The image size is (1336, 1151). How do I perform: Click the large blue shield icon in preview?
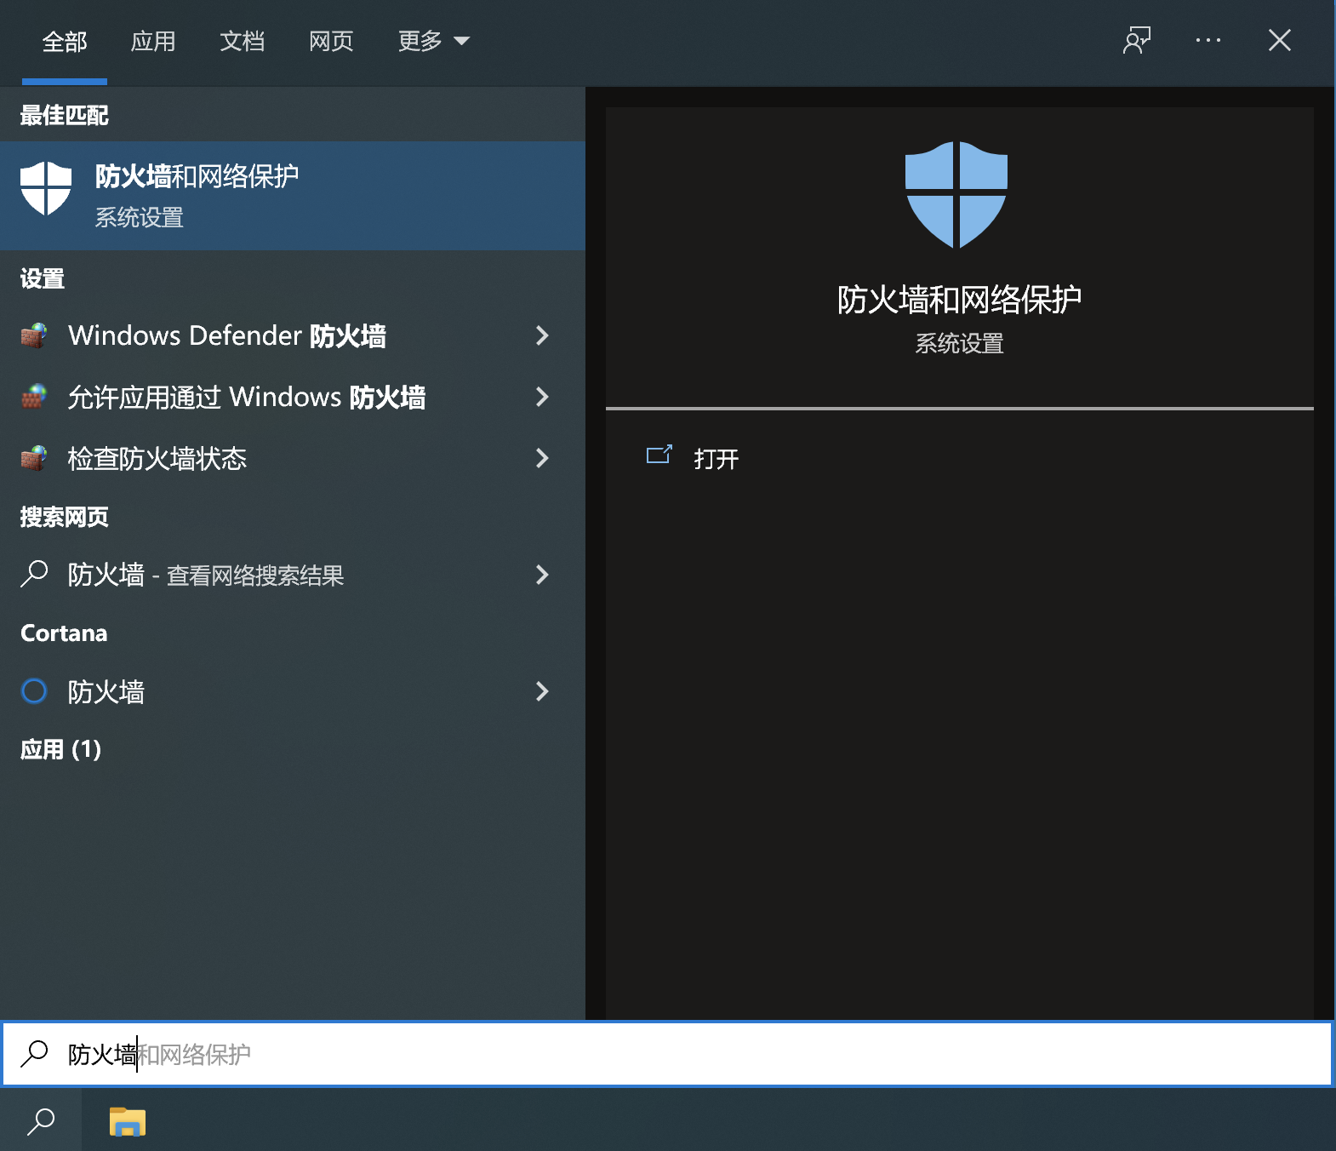(x=956, y=195)
